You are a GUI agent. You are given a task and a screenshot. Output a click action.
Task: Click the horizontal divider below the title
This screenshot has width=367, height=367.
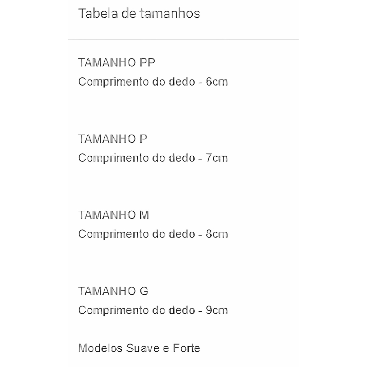[183, 40]
